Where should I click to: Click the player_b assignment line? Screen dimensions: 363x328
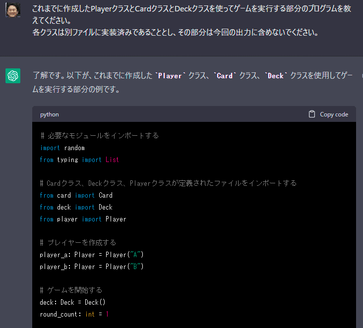[92, 267]
